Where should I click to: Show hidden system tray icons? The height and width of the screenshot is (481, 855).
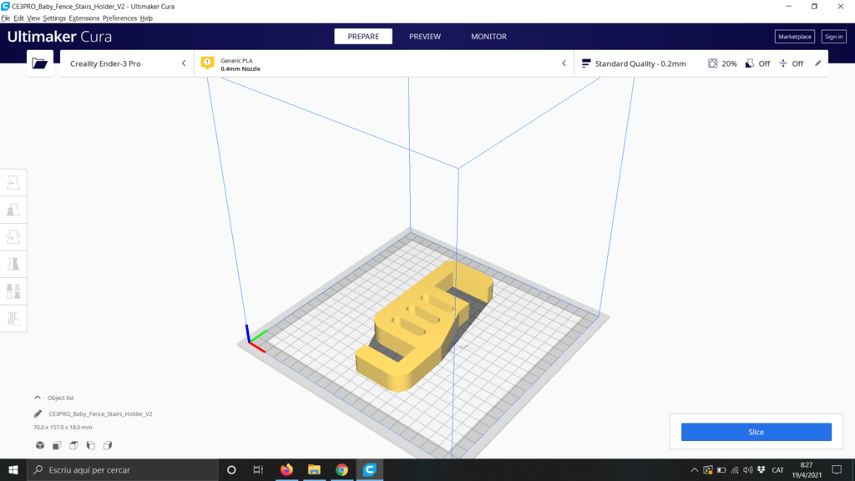pos(694,470)
